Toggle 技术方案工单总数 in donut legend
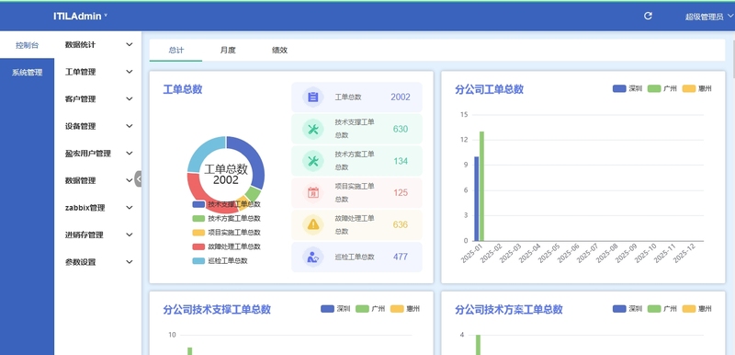 click(x=226, y=219)
